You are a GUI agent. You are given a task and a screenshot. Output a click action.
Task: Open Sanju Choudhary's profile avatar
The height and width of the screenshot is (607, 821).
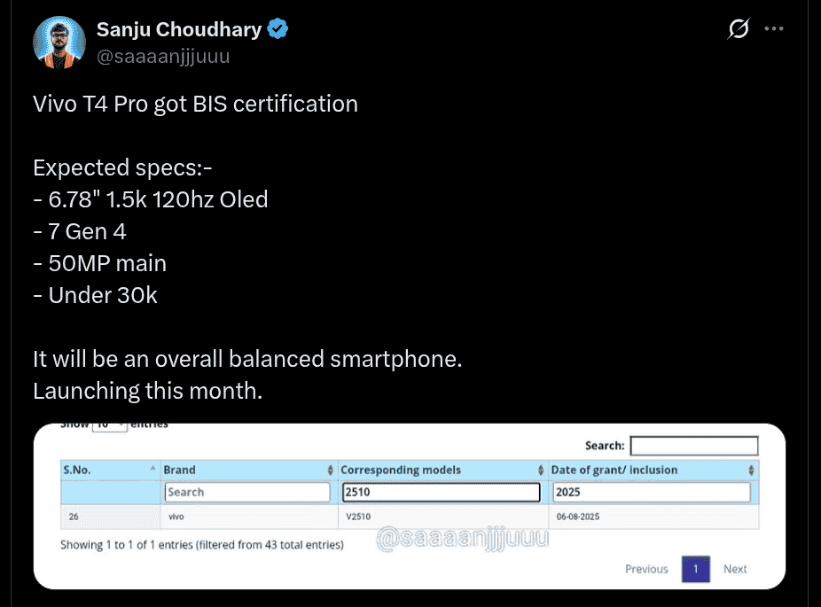[x=59, y=41]
